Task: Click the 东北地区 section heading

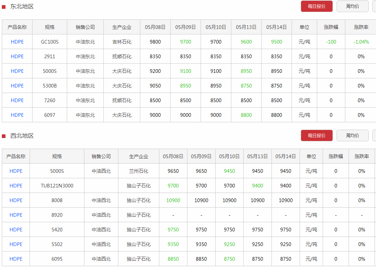Action: point(22,7)
